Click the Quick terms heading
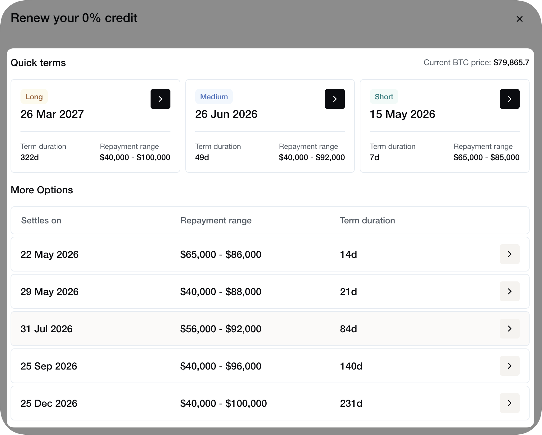This screenshot has width=542, height=435. [38, 63]
